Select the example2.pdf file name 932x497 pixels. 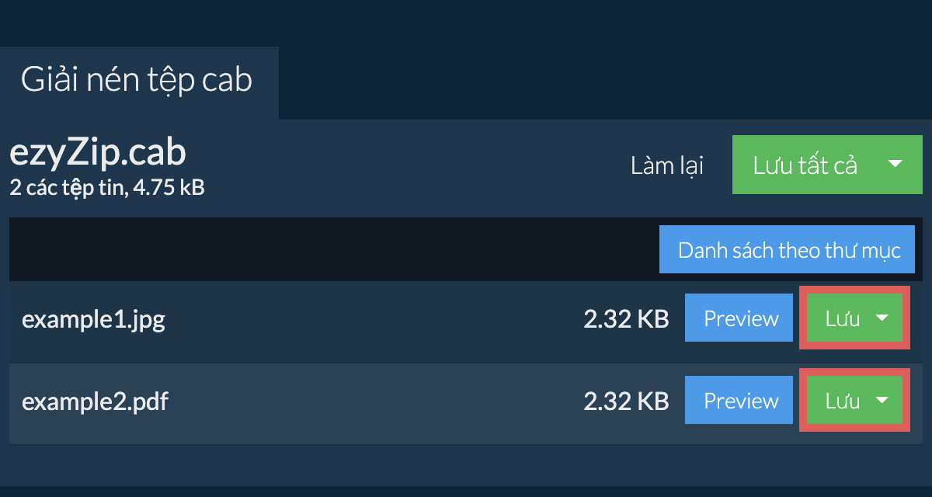(95, 401)
